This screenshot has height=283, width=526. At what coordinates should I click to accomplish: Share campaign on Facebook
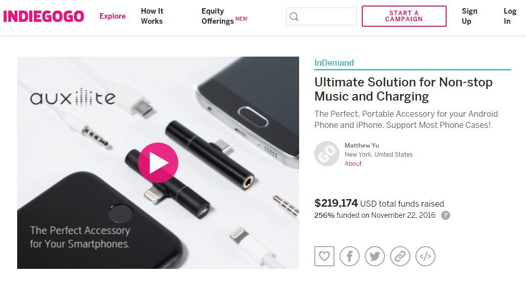(x=350, y=256)
